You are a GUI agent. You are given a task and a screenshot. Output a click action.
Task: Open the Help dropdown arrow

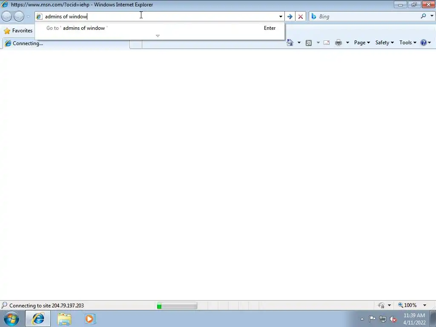[430, 43]
